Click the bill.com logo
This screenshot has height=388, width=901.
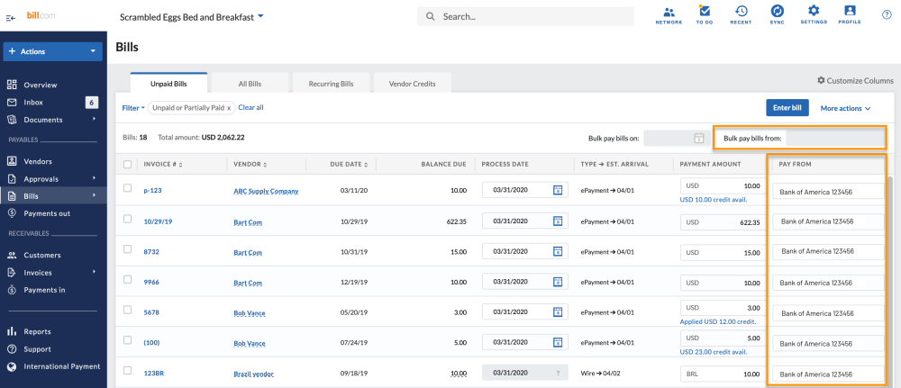41,15
